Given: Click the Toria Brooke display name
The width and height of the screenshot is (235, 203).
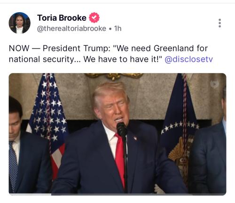Looking at the screenshot, I should (x=62, y=18).
